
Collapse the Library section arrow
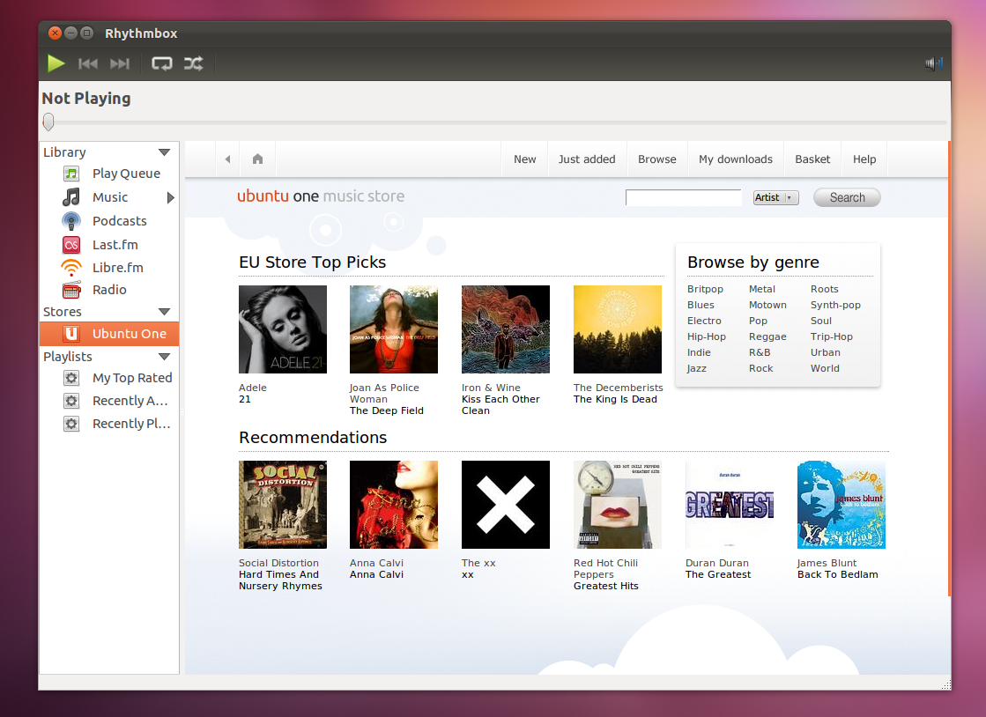point(165,152)
